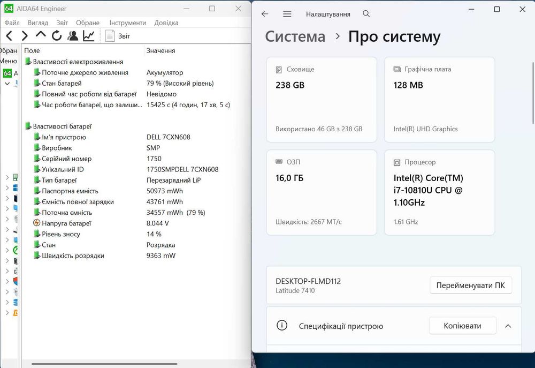Expand the tree node with green circle icon

point(7,250)
